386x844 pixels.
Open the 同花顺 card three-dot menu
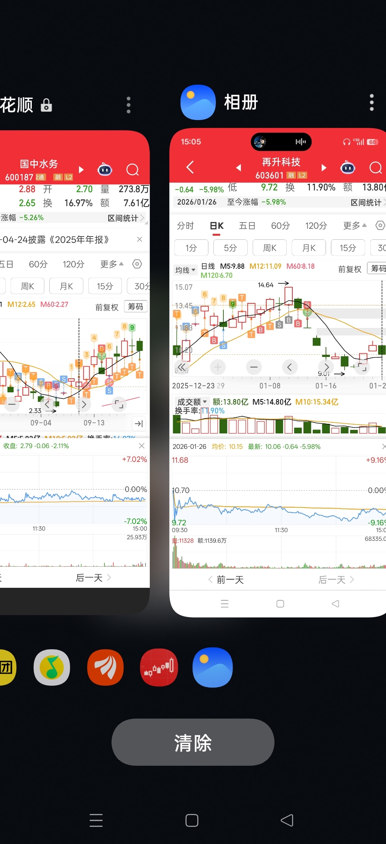coord(129,105)
